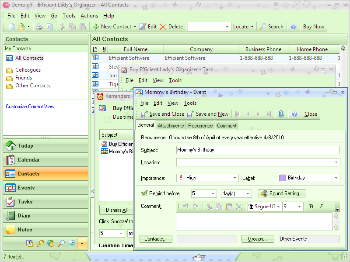Click the attachment paperclip icon in event toolbar

pyautogui.click(x=281, y=114)
